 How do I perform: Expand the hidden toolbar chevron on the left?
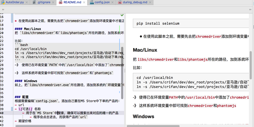click(x=3, y=10)
